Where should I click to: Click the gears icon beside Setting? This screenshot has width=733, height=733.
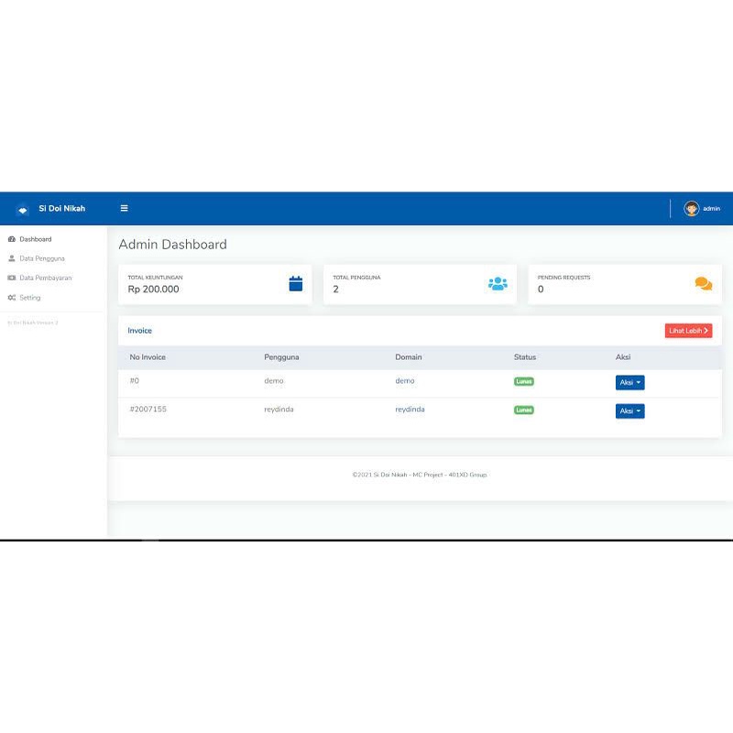(12, 297)
